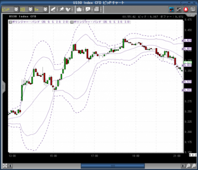This screenshot has height=170, width=198.
Task: Open the calculator icon
Action: tap(193, 9)
